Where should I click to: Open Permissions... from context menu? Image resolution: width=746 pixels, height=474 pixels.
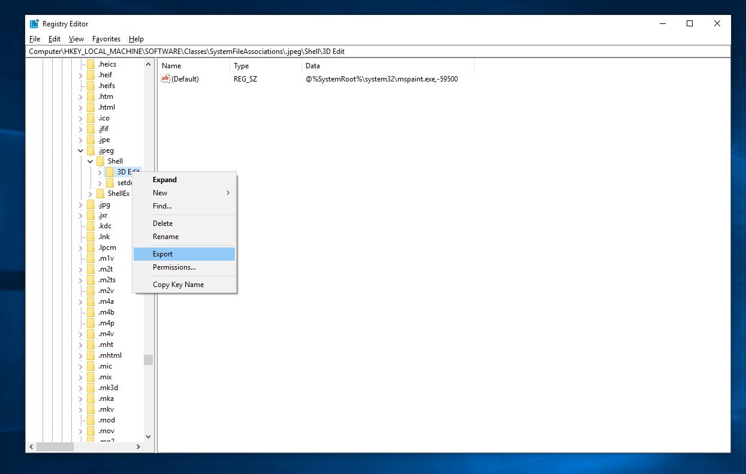[185, 267]
